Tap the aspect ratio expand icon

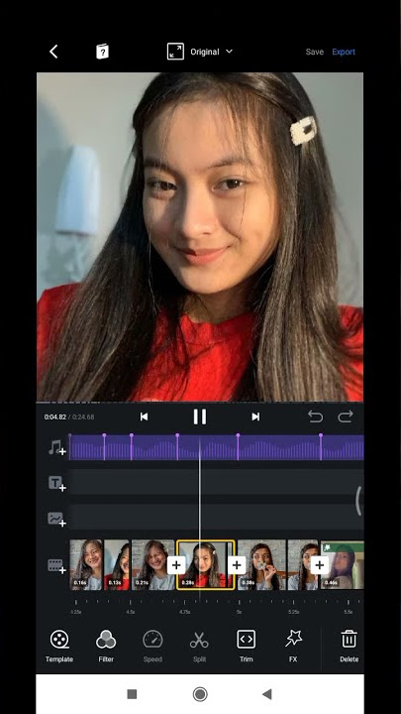point(175,52)
